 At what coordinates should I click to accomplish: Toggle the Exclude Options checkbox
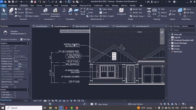pyautogui.click(x=129, y=104)
